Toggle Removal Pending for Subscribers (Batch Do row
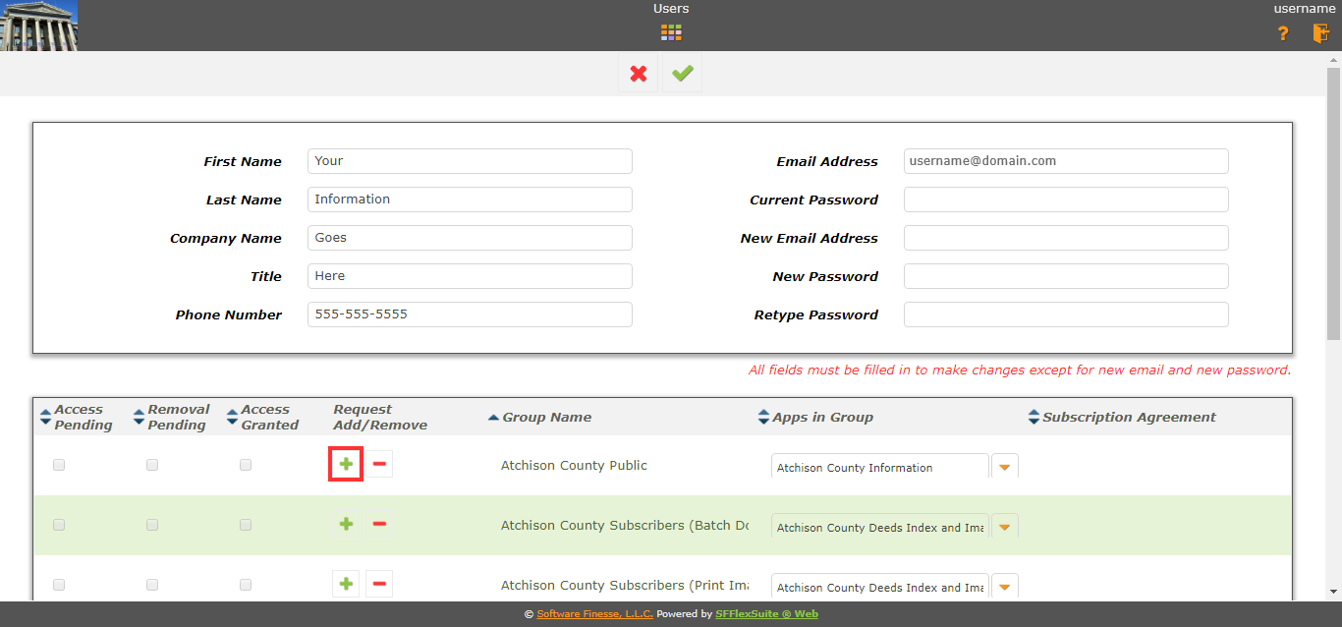The image size is (1342, 627). (x=152, y=525)
